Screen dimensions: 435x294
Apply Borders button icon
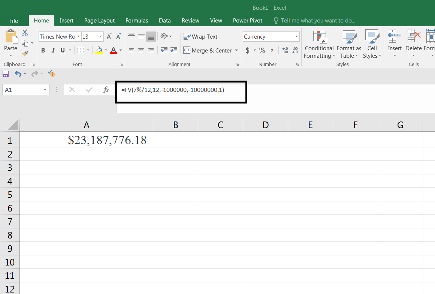pyautogui.click(x=81, y=50)
